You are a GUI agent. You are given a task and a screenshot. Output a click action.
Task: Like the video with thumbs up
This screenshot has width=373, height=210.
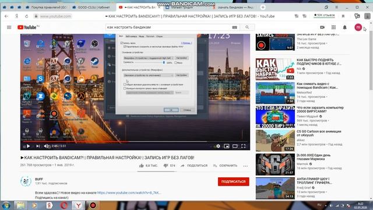(142, 166)
